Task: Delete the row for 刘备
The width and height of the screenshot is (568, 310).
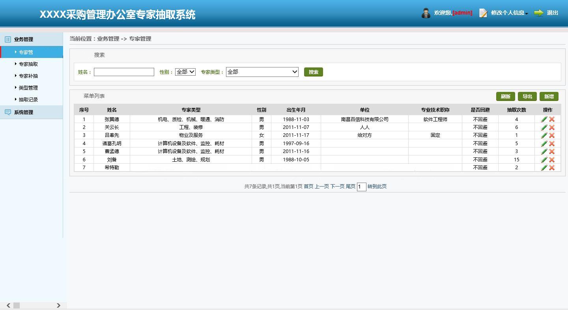Action: coord(552,160)
